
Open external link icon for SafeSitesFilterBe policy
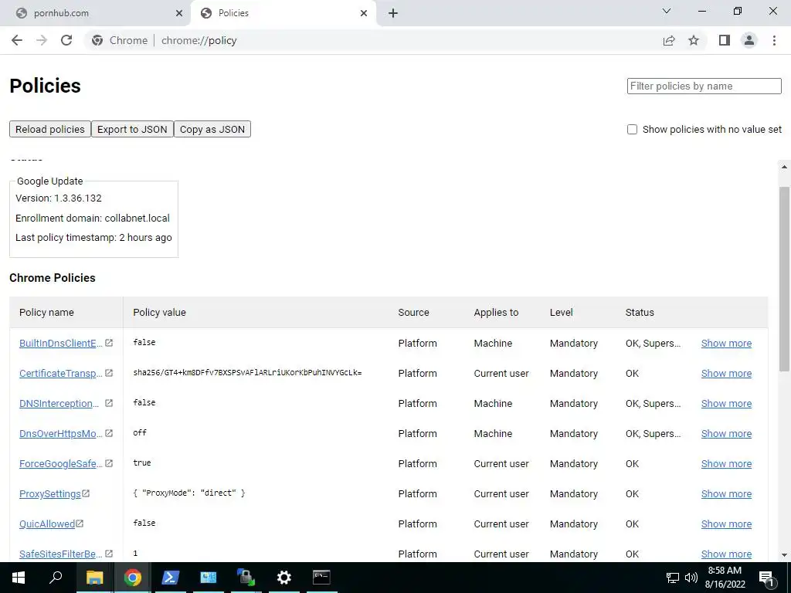pyautogui.click(x=108, y=554)
